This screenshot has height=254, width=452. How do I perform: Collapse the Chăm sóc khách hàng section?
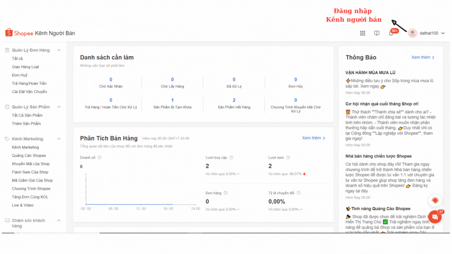pos(59,220)
